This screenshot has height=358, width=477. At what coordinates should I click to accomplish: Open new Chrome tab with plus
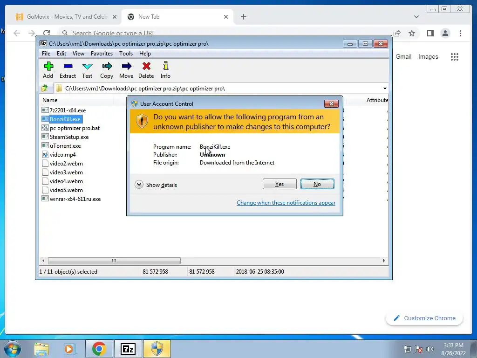pos(243,17)
